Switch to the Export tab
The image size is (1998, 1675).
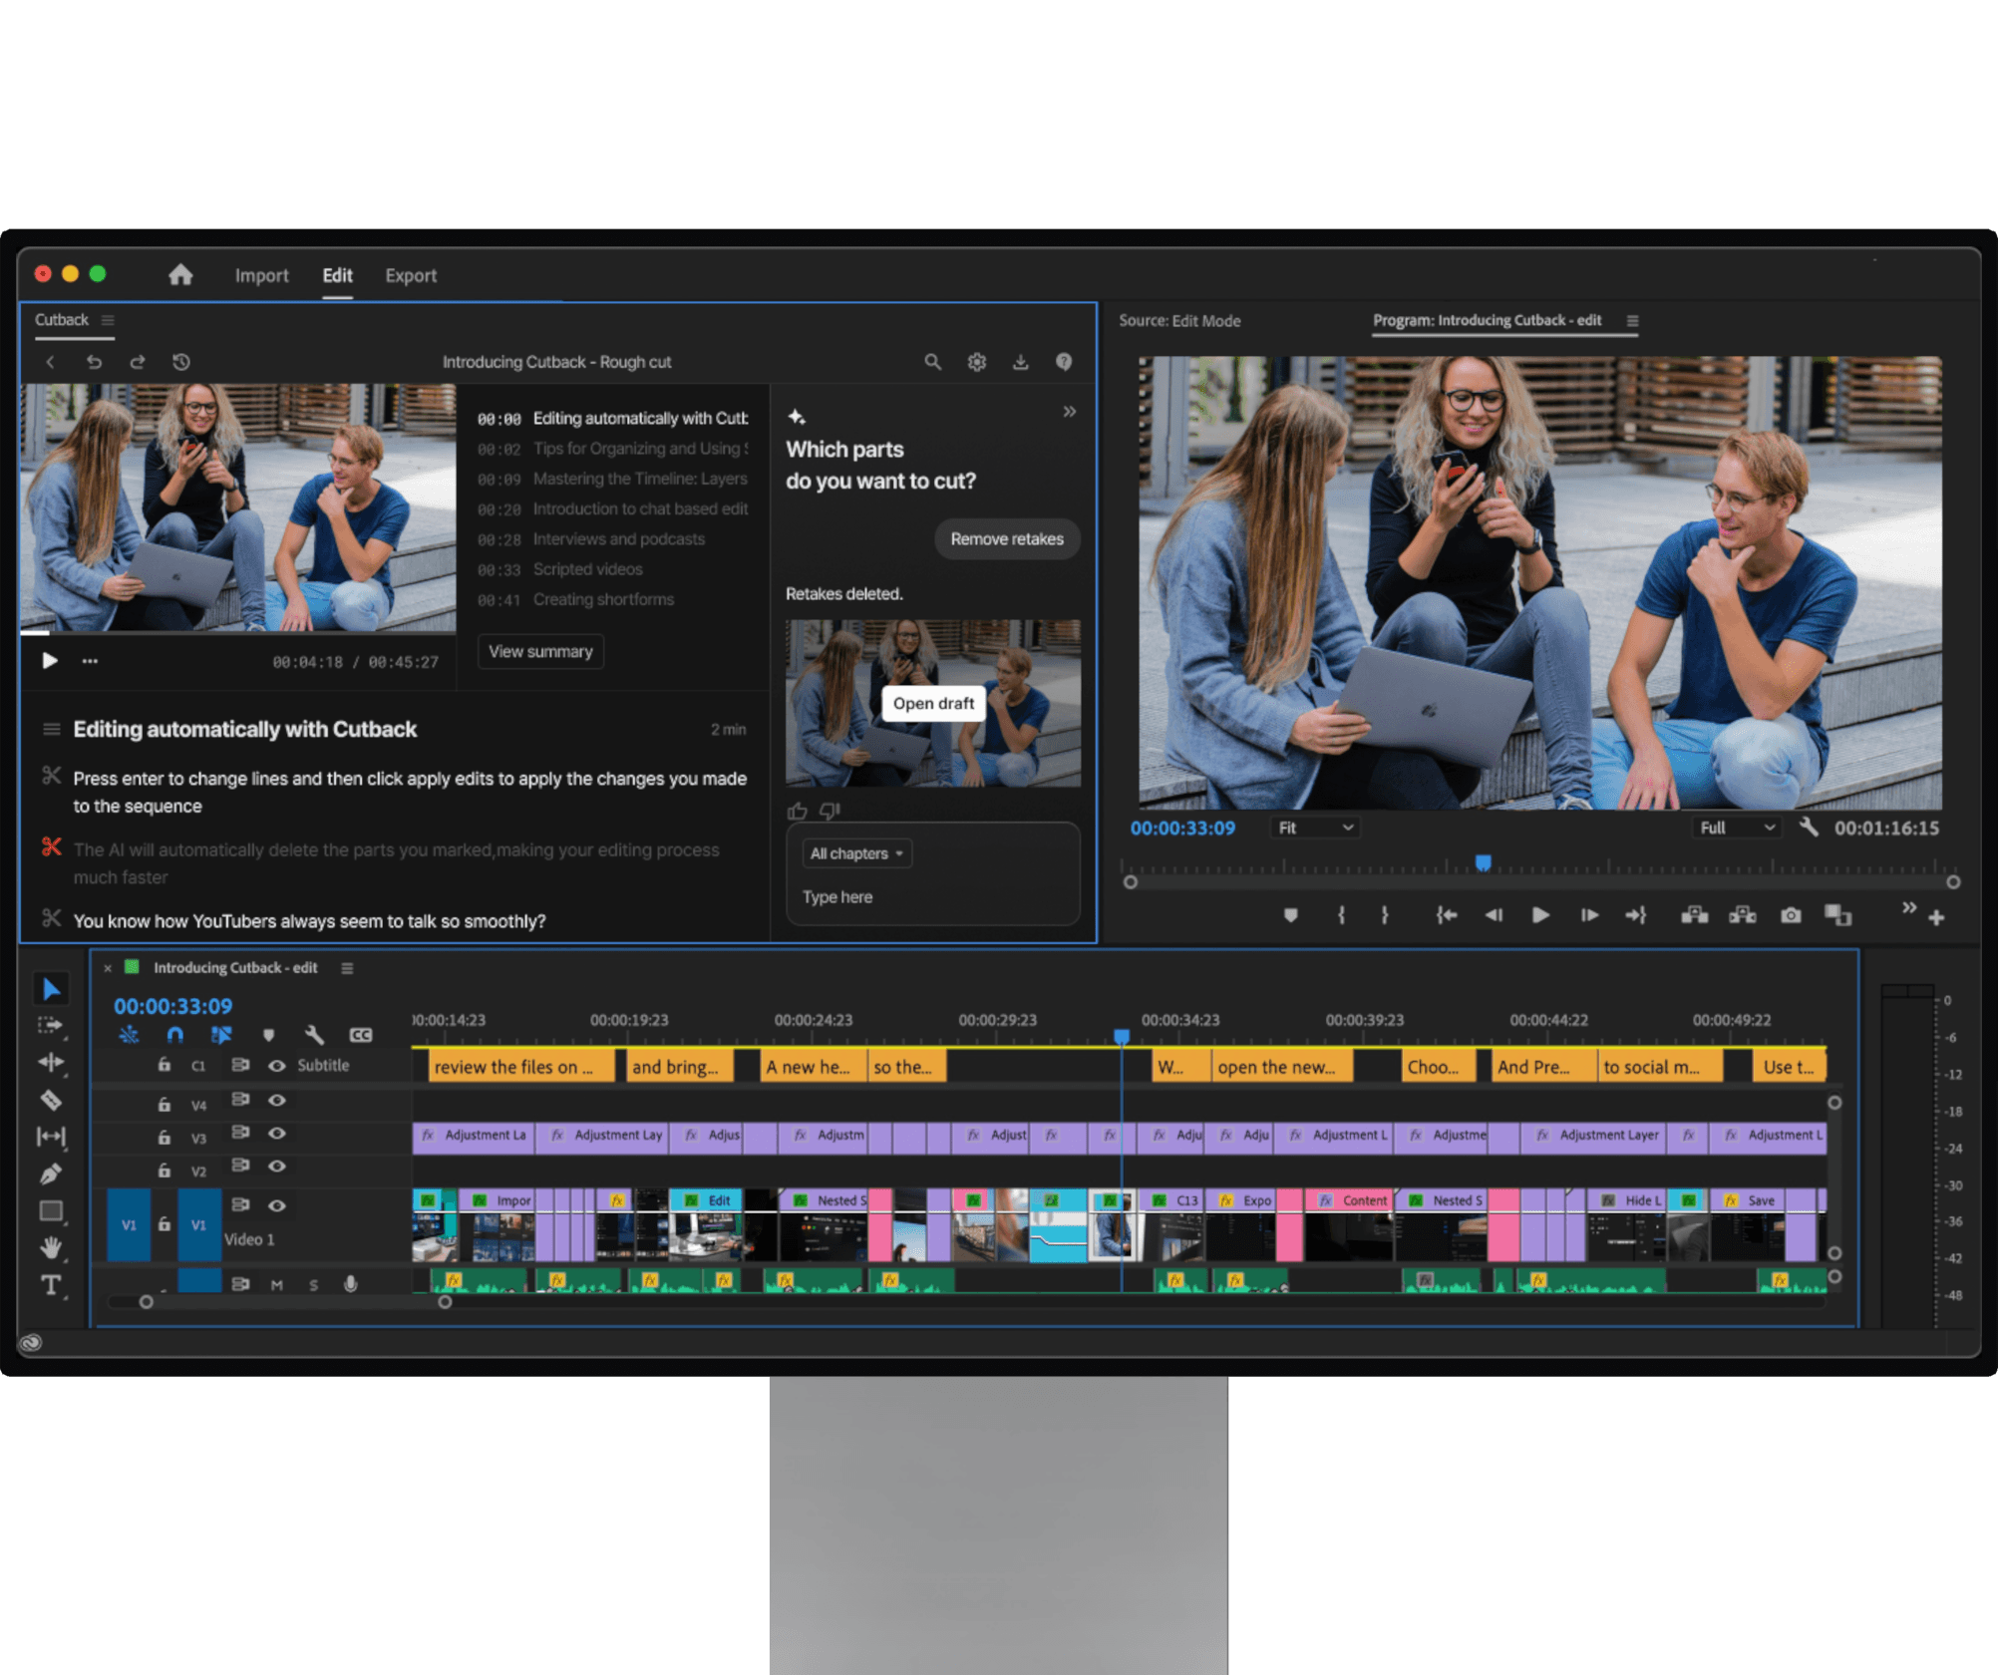point(411,275)
